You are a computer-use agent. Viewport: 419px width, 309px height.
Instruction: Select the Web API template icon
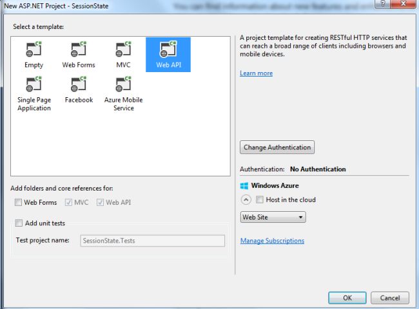168,49
